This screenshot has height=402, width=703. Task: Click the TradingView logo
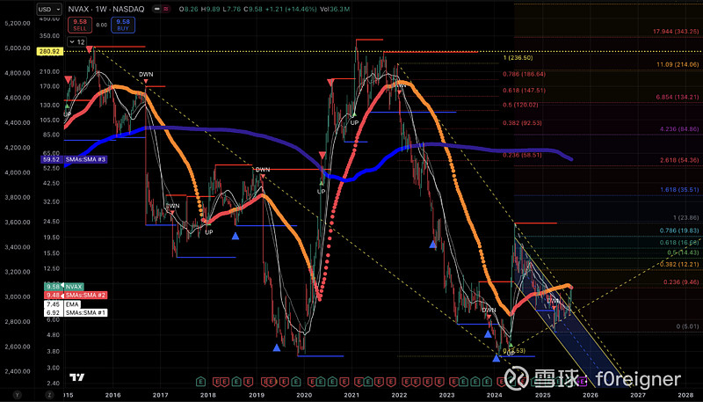pyautogui.click(x=77, y=377)
